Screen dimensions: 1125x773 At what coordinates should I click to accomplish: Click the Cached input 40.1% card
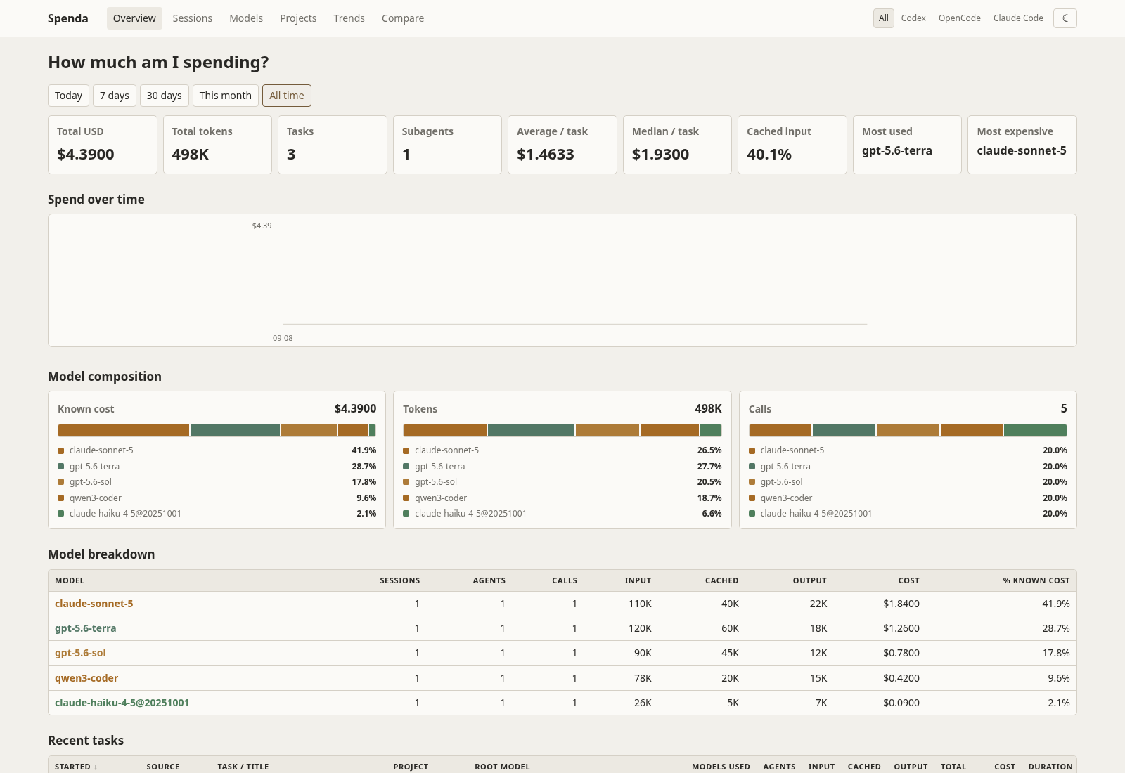792,145
